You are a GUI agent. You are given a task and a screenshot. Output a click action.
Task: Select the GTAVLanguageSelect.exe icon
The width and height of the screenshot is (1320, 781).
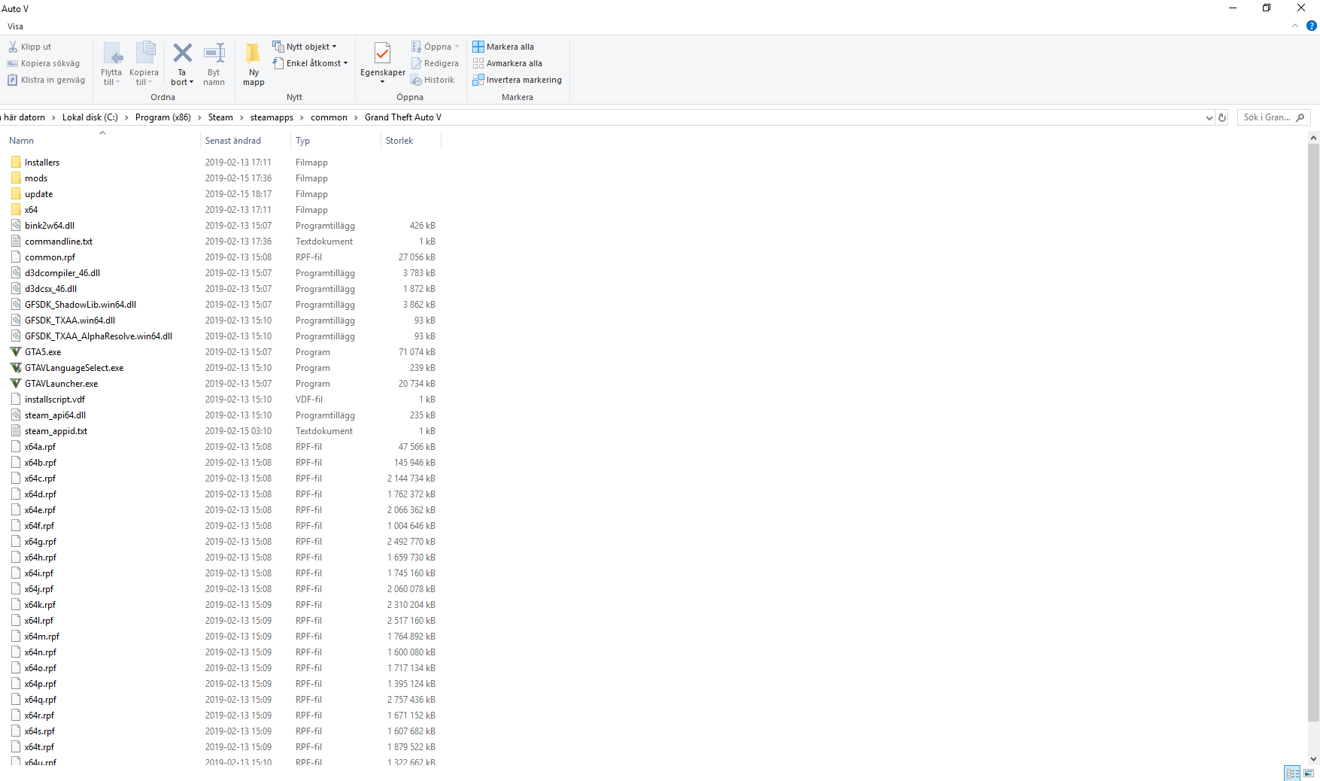(x=16, y=368)
